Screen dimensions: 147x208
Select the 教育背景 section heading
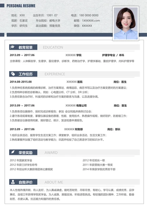[23, 47]
